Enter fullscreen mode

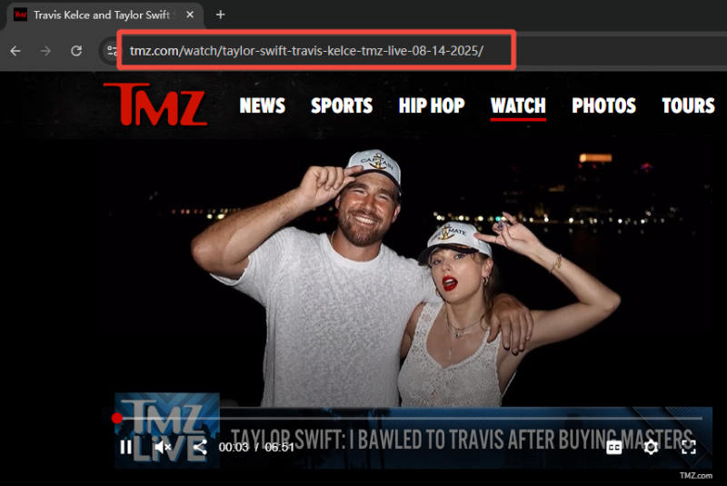[x=689, y=447]
